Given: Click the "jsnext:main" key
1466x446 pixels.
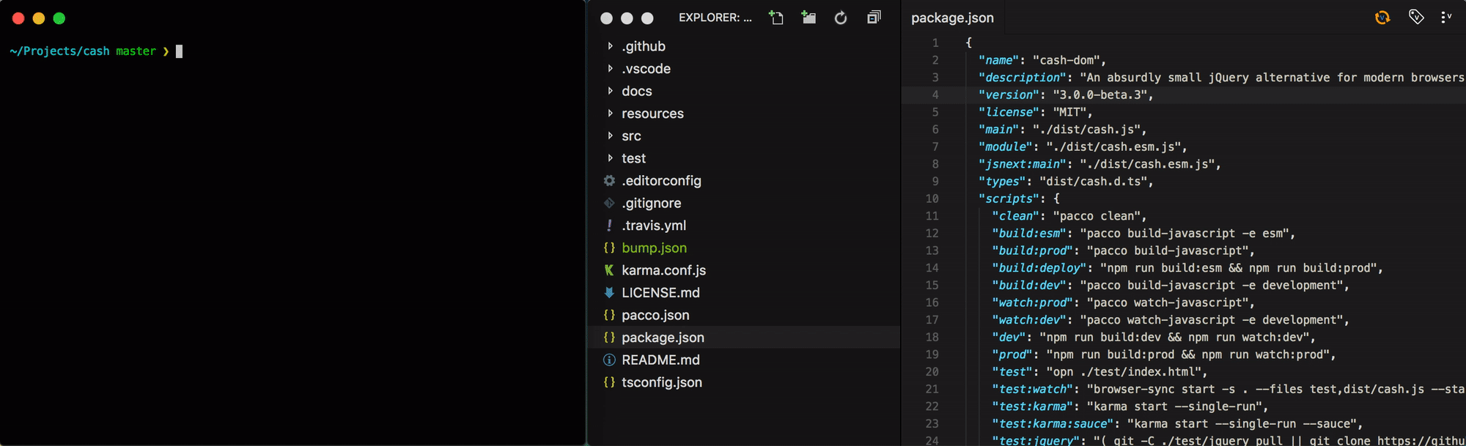Looking at the screenshot, I should 1023,165.
